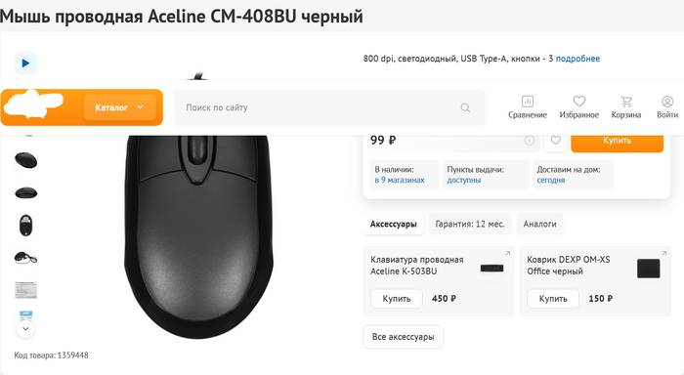Open external link arrow on DEXP mousepad card
684x375 pixels.
point(664,253)
